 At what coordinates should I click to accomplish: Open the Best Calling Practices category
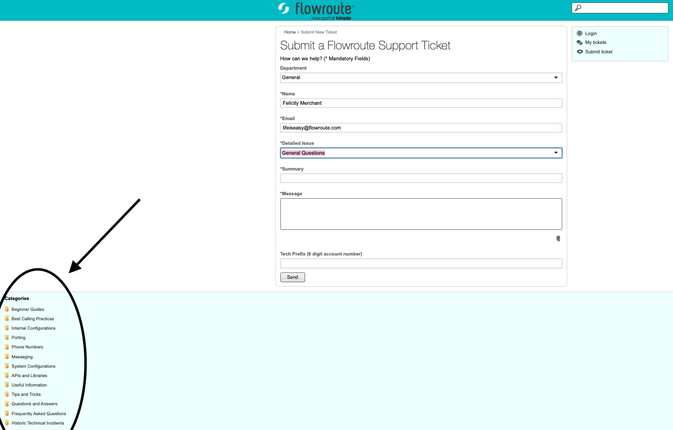click(33, 319)
